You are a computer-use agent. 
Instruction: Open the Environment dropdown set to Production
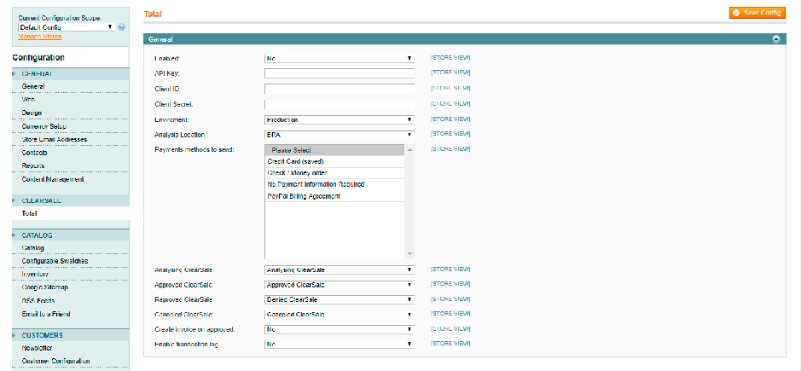(339, 119)
